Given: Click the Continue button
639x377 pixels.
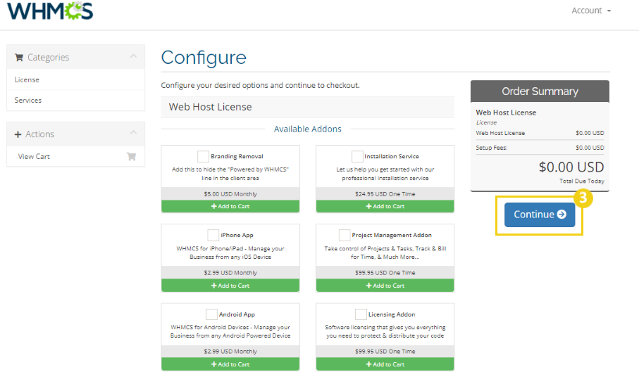Looking at the screenshot, I should click(540, 215).
